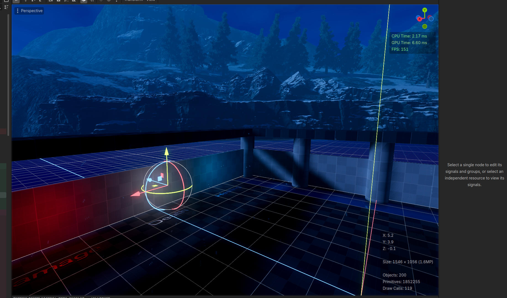The width and height of the screenshot is (507, 298).
Task: Click the red X translate arrow of transform gizmo
Action: tap(135, 194)
